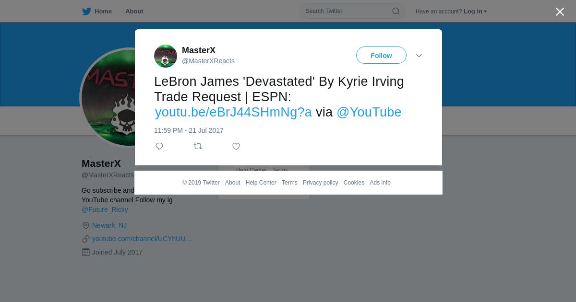Screen dimensions: 576x302
Task: Open the @YouTube mention
Action: (x=369, y=112)
